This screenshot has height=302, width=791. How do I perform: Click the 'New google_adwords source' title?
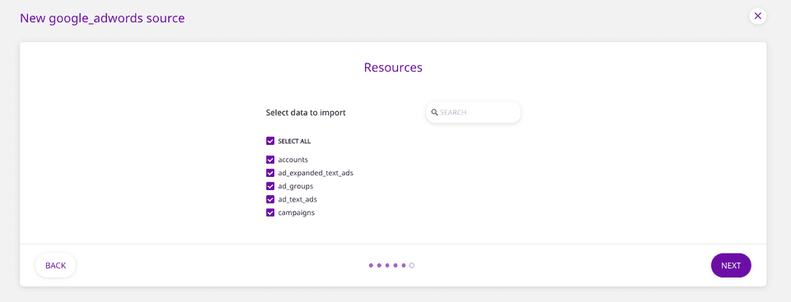pyautogui.click(x=102, y=19)
